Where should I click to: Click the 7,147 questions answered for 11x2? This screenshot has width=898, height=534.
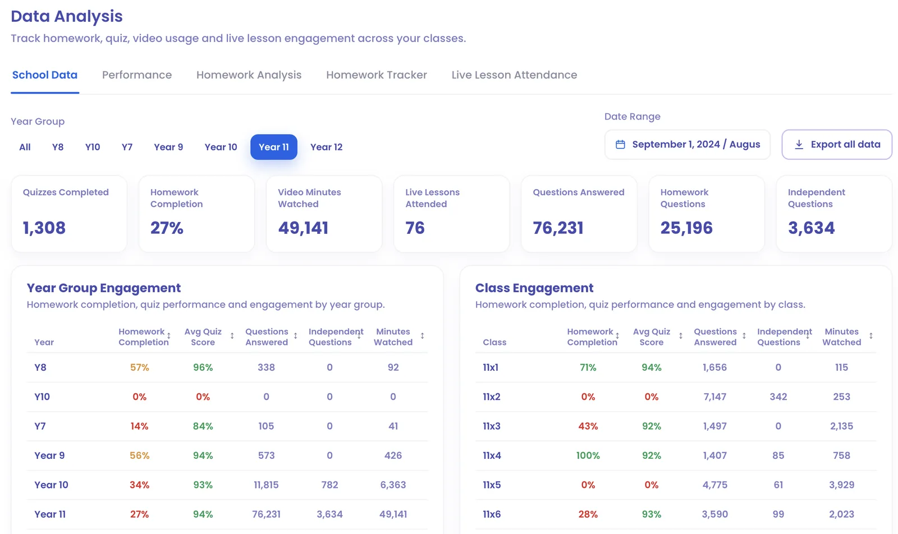click(x=715, y=397)
